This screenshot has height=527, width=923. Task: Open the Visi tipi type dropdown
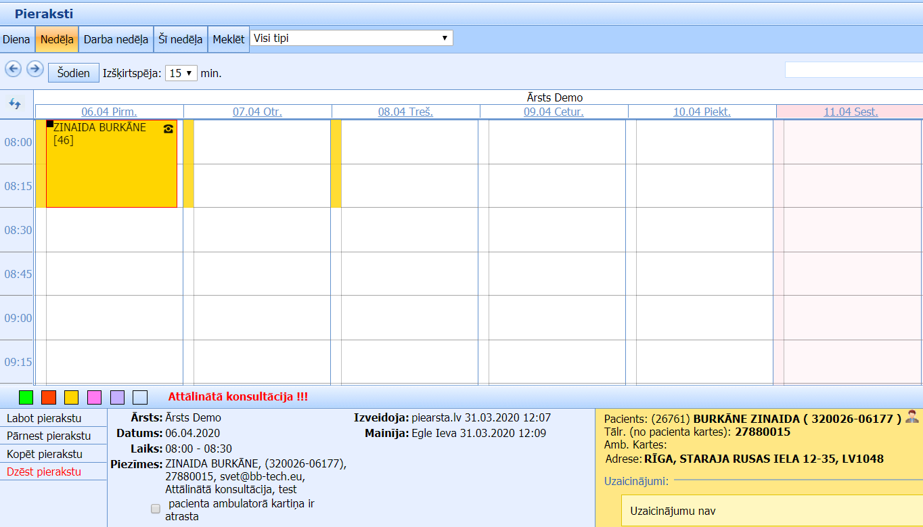pyautogui.click(x=351, y=39)
